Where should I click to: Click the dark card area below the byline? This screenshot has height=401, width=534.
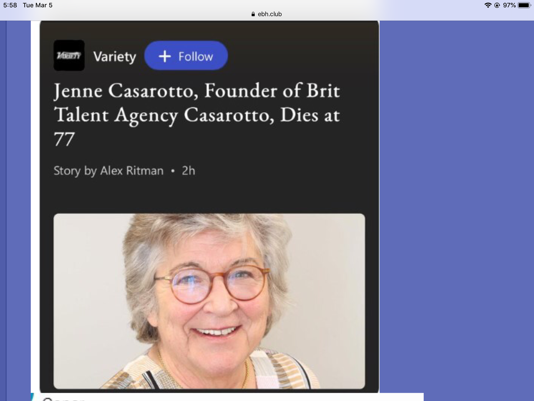pyautogui.click(x=209, y=195)
